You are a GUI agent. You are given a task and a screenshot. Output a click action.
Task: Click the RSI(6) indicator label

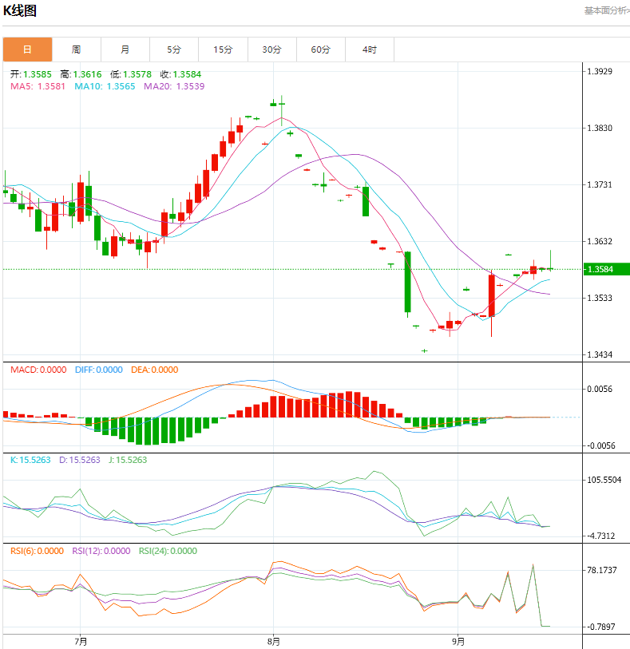[36, 551]
